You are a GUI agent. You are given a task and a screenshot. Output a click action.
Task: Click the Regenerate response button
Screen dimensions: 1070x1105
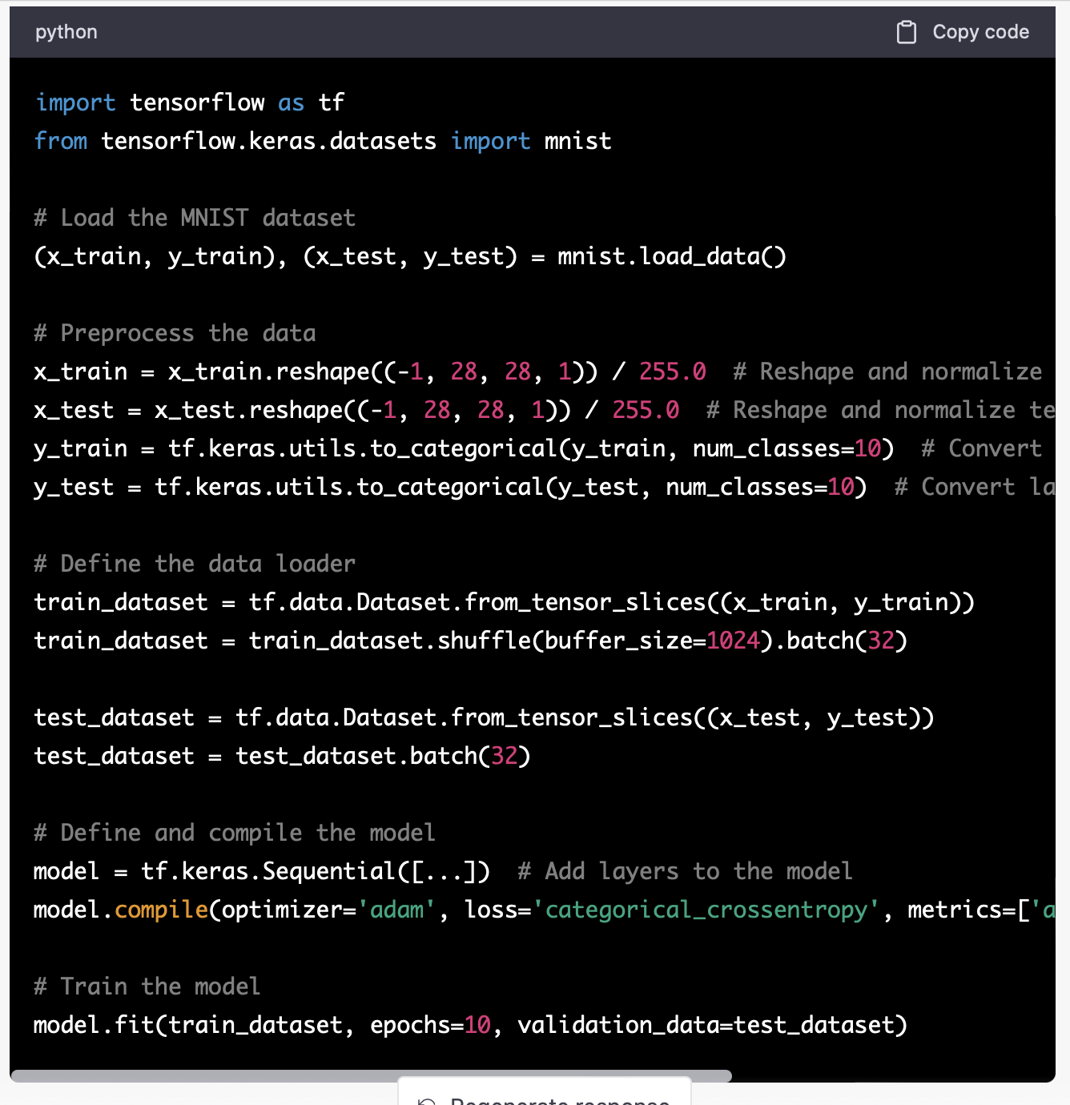[x=559, y=1099]
